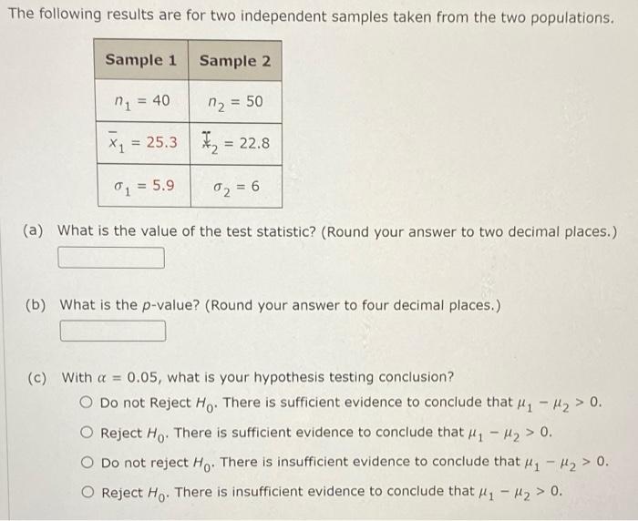Click the test statistic answer box
The width and height of the screenshot is (638, 521).
pos(111,258)
